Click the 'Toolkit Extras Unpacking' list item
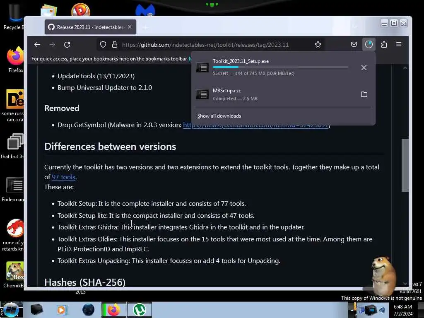Viewport: 424px width, 318px height. pos(169,261)
